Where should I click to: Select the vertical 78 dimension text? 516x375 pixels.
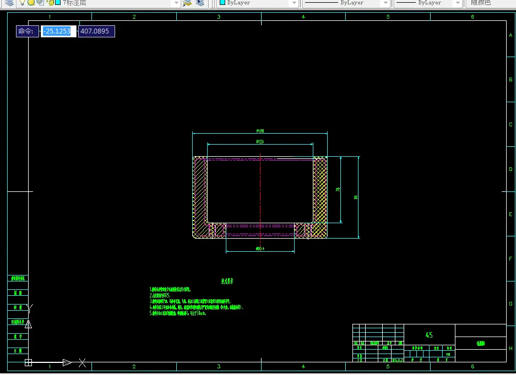[x=338, y=190]
